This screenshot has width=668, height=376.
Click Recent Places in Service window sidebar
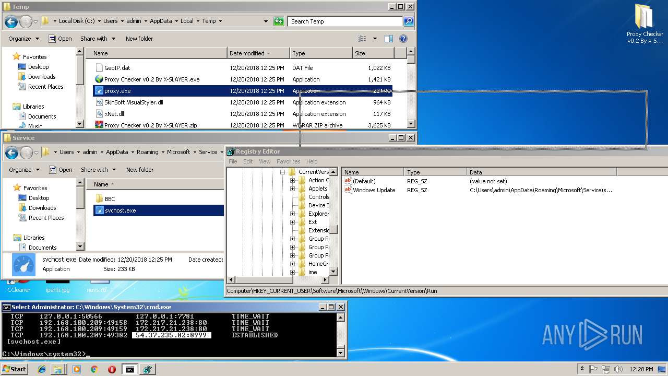tap(46, 218)
